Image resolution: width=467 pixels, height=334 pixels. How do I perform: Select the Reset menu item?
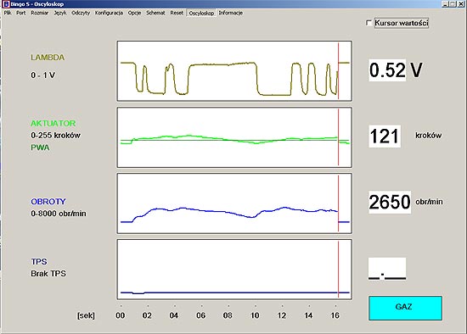coord(177,13)
